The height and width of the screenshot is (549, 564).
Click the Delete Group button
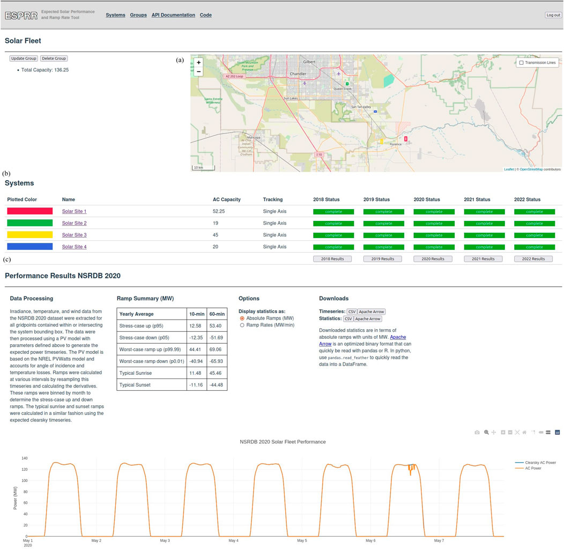point(54,58)
